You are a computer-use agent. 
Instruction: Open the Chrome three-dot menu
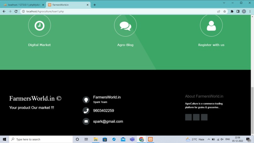tap(250, 11)
